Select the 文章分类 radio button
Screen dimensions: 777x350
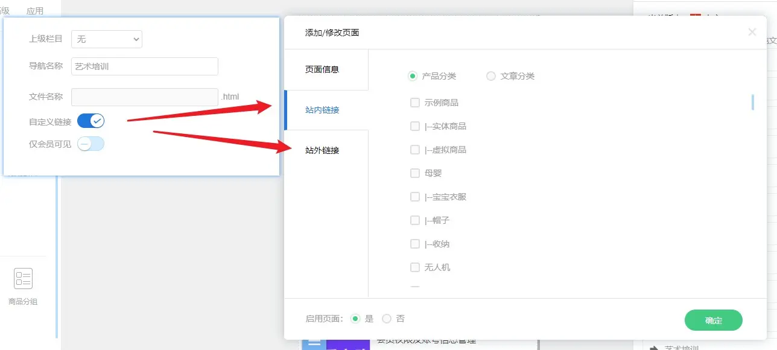click(x=491, y=76)
